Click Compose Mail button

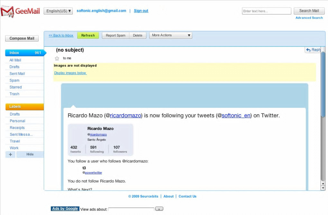22,39
